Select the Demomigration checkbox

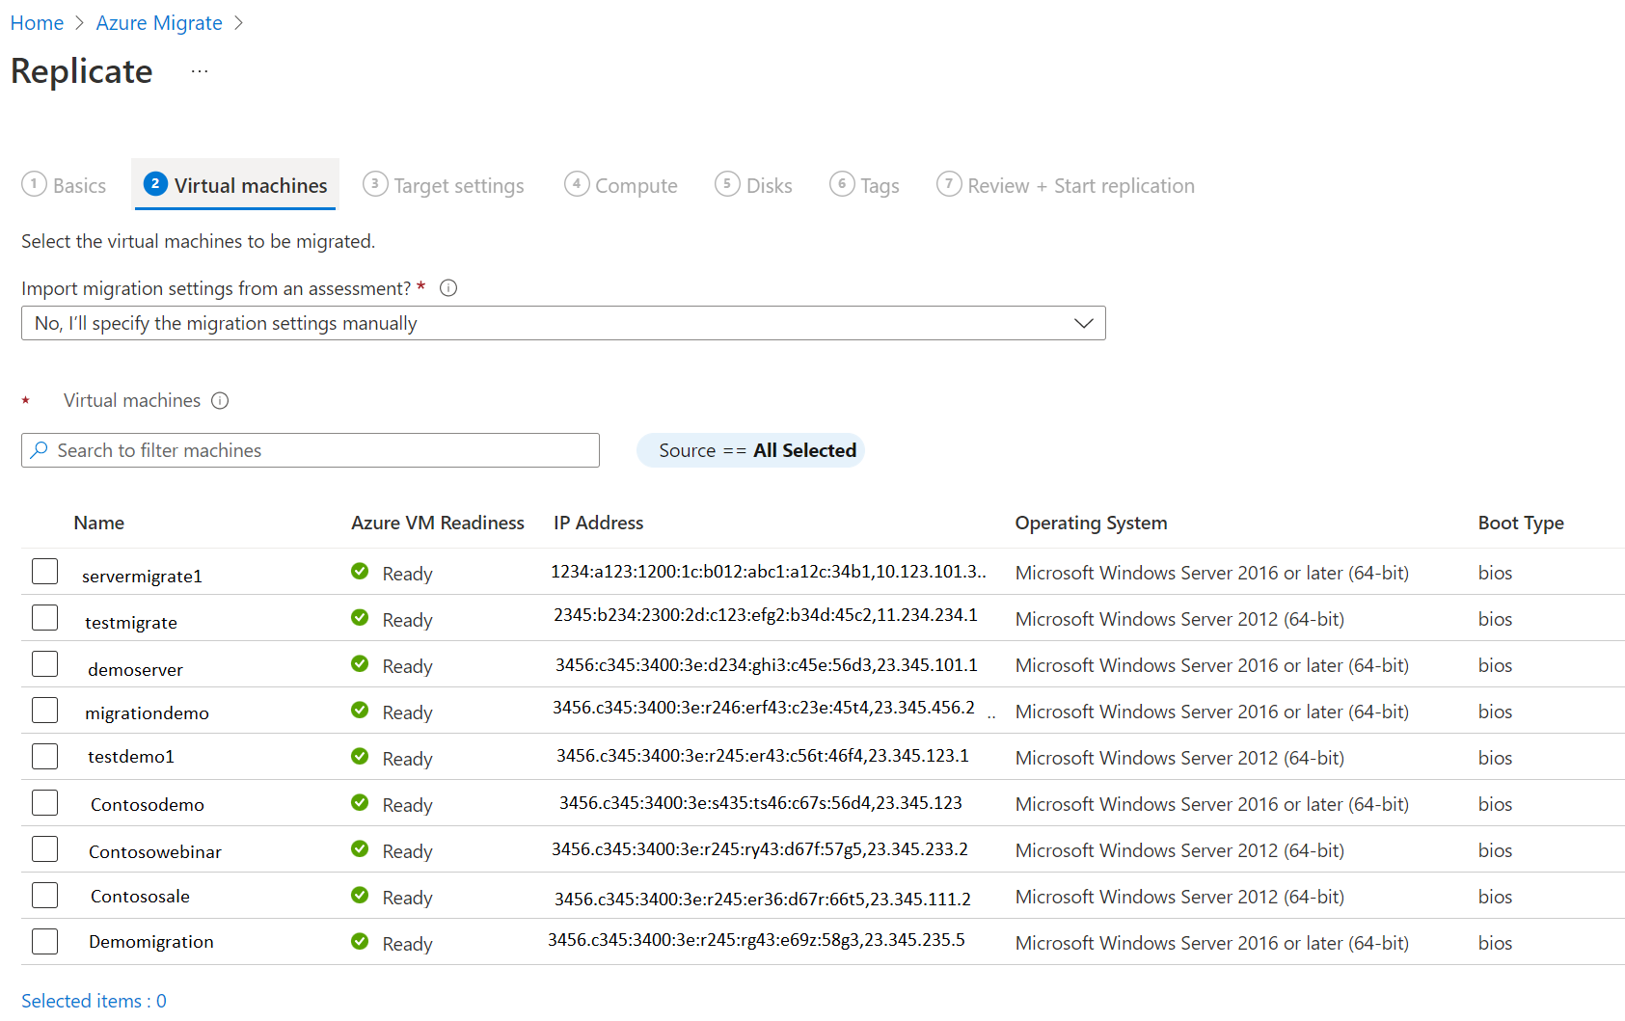pos(44,941)
